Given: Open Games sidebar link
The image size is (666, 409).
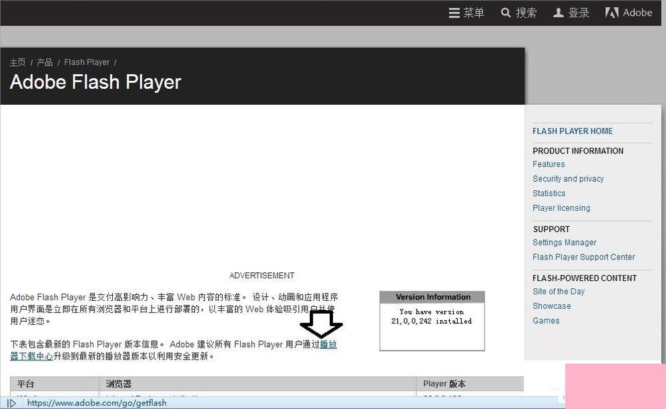Looking at the screenshot, I should [546, 321].
